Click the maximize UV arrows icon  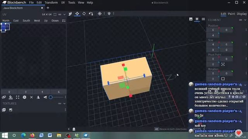pyautogui.click(x=17, y=97)
